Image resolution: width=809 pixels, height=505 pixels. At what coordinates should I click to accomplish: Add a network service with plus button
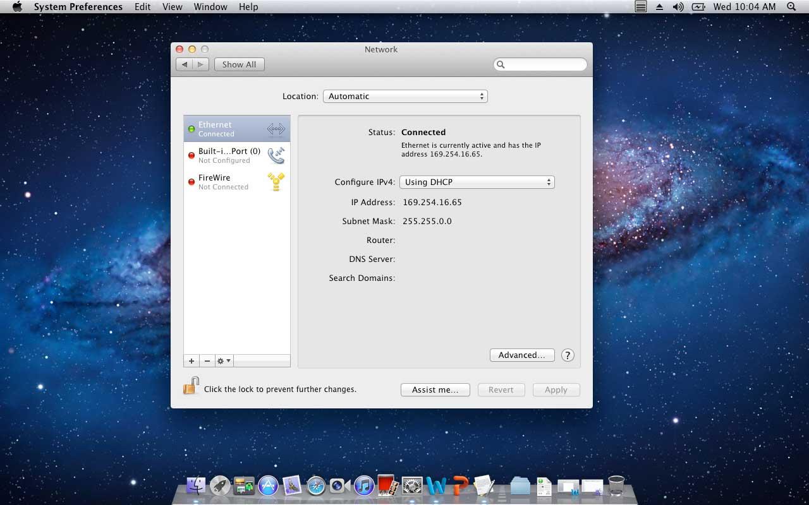click(x=192, y=361)
